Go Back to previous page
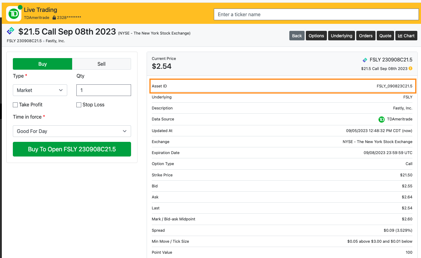421x258 pixels. tap(297, 36)
